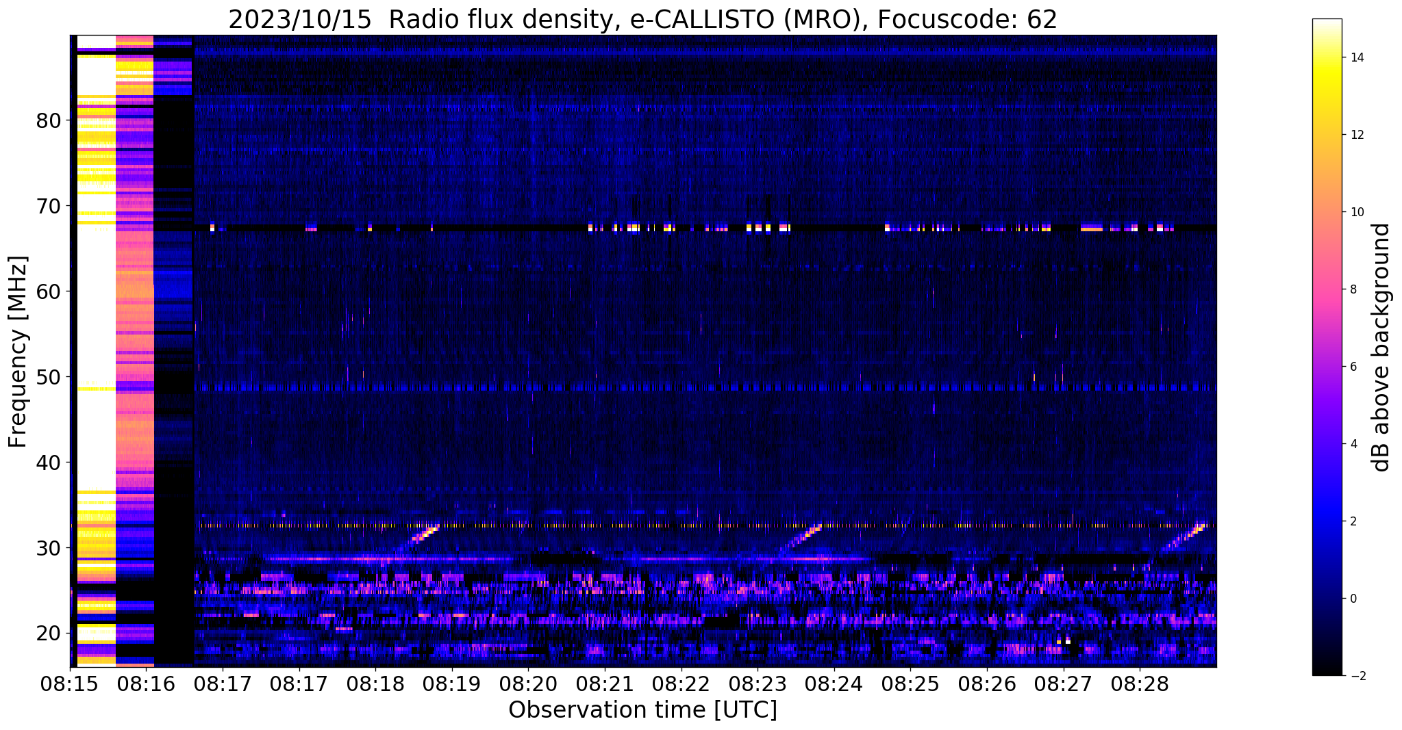Click the 10 value on the colorbar scale
1402x730 pixels.
(x=1356, y=212)
